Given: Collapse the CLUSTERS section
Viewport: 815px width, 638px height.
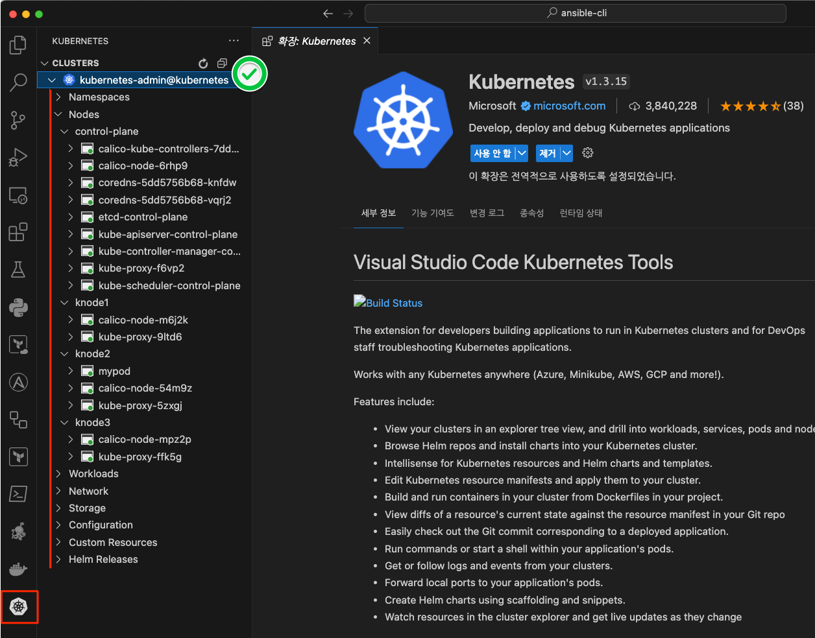Looking at the screenshot, I should point(45,63).
